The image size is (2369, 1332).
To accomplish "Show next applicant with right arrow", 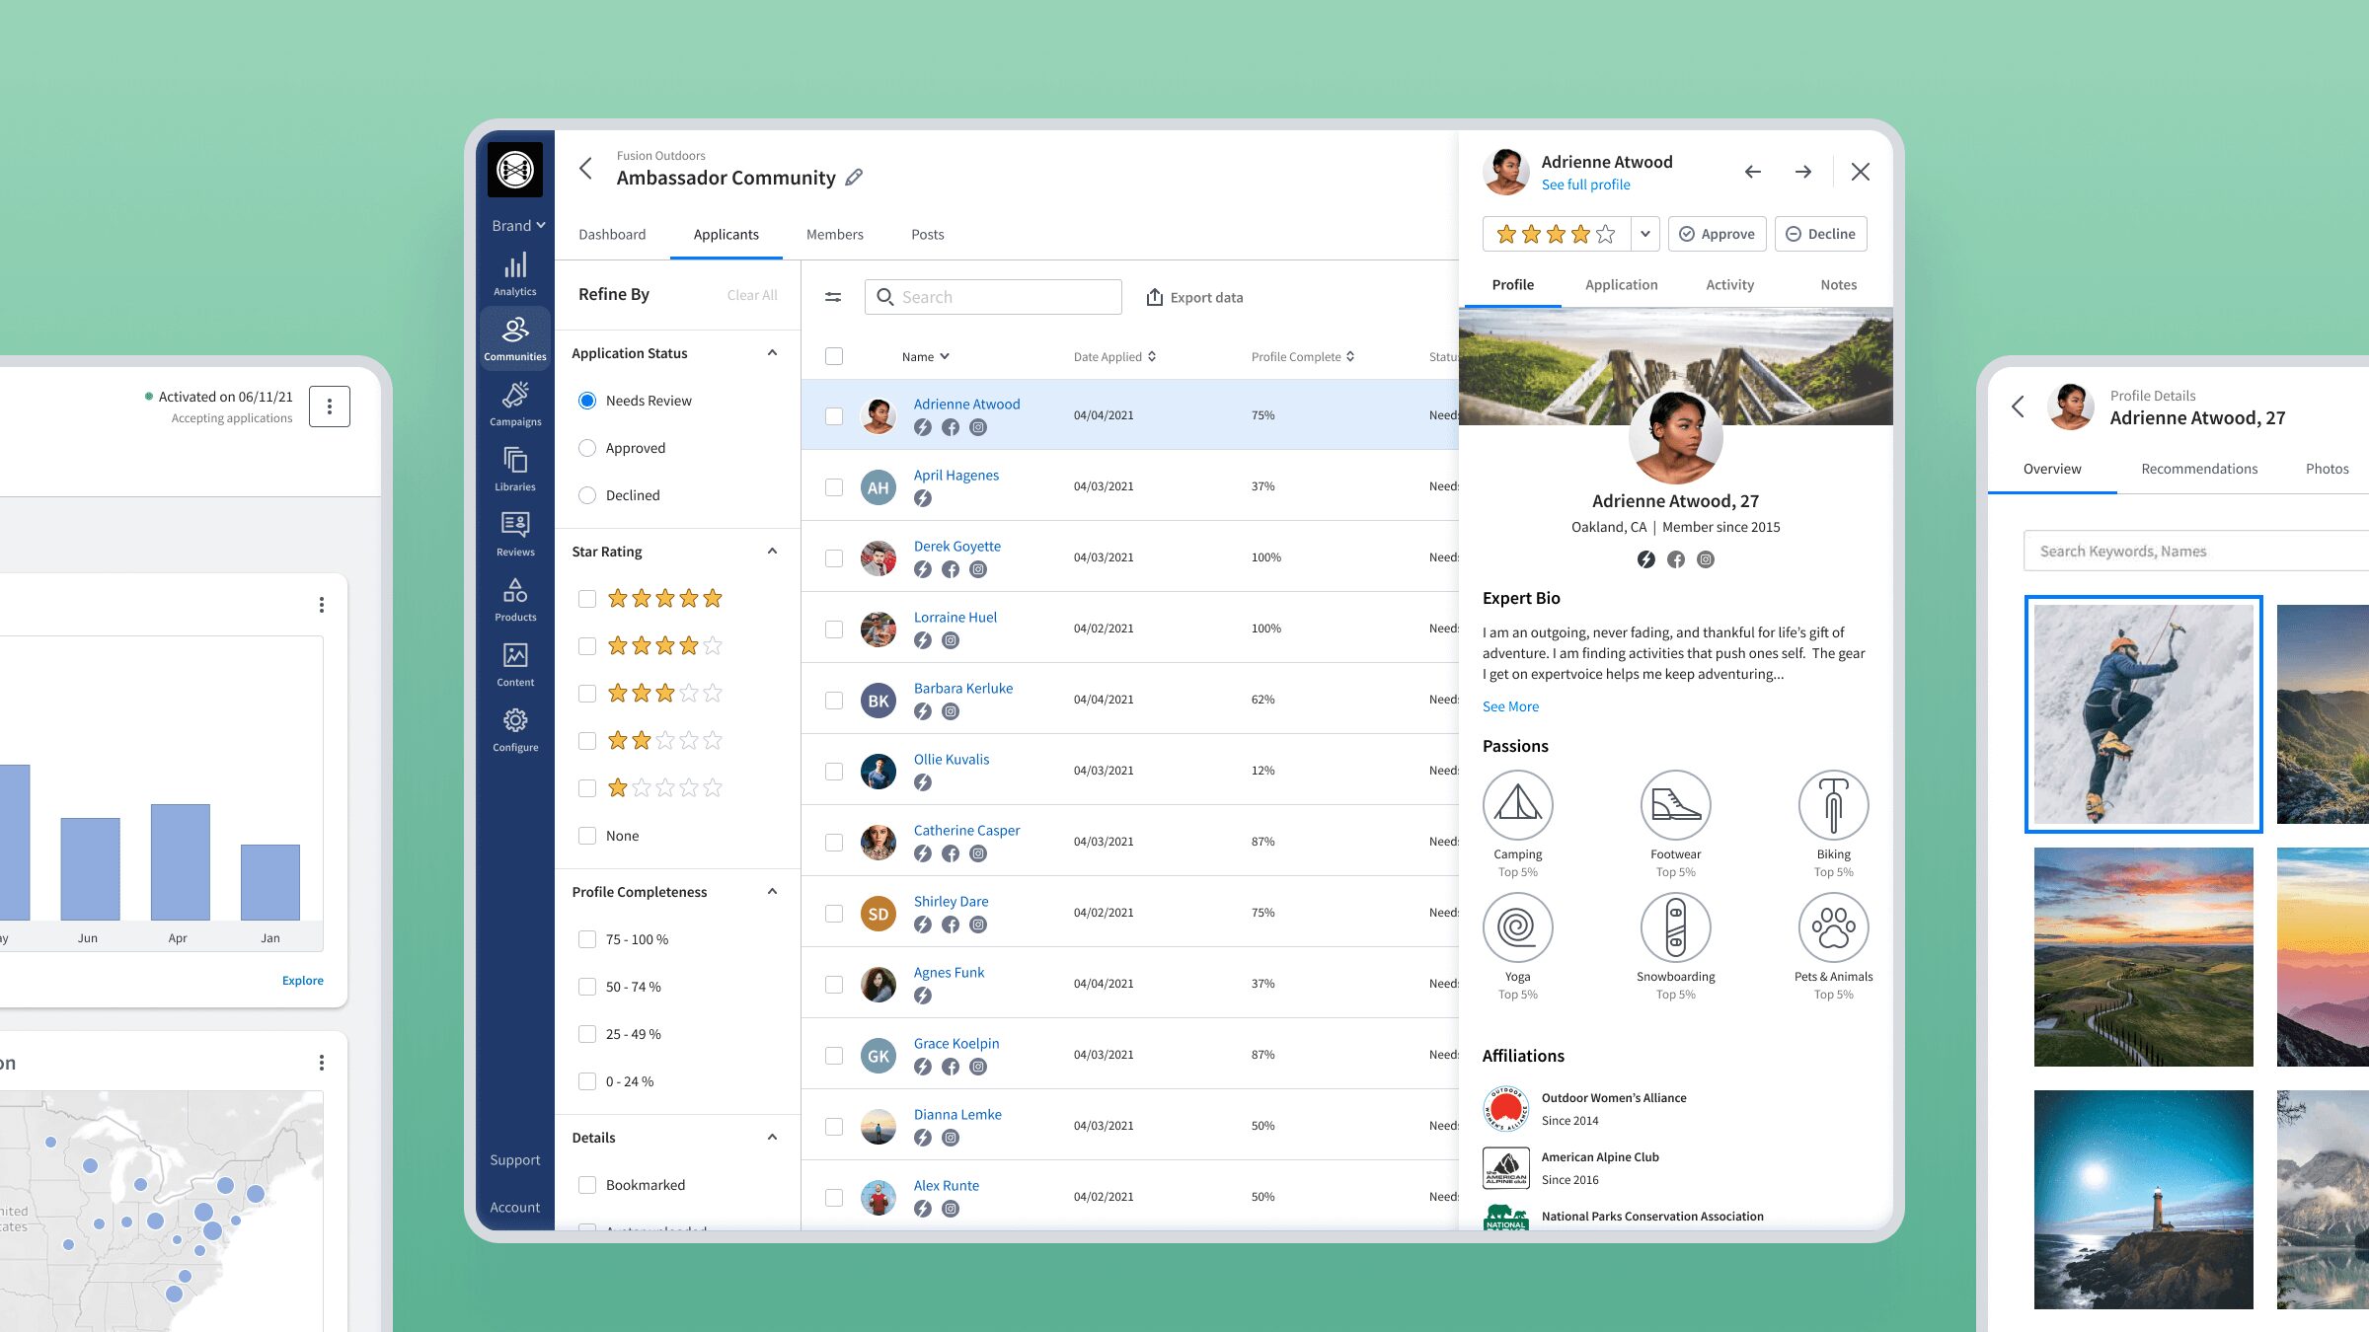I will (x=1803, y=172).
